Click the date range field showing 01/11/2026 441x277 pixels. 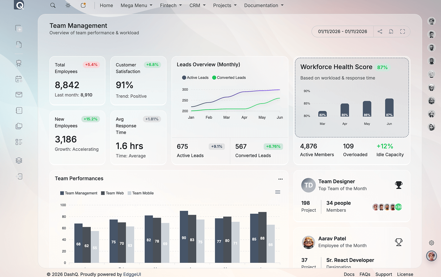coord(342,31)
